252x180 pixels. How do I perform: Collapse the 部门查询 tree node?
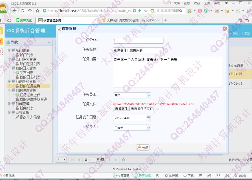[x=9, y=50]
